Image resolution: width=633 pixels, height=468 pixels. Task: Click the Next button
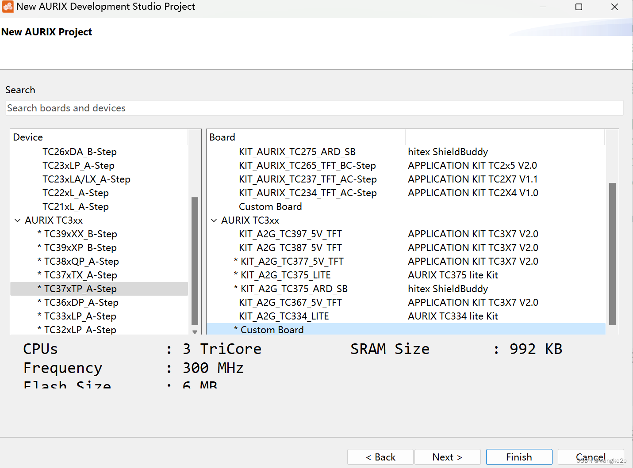pos(447,457)
